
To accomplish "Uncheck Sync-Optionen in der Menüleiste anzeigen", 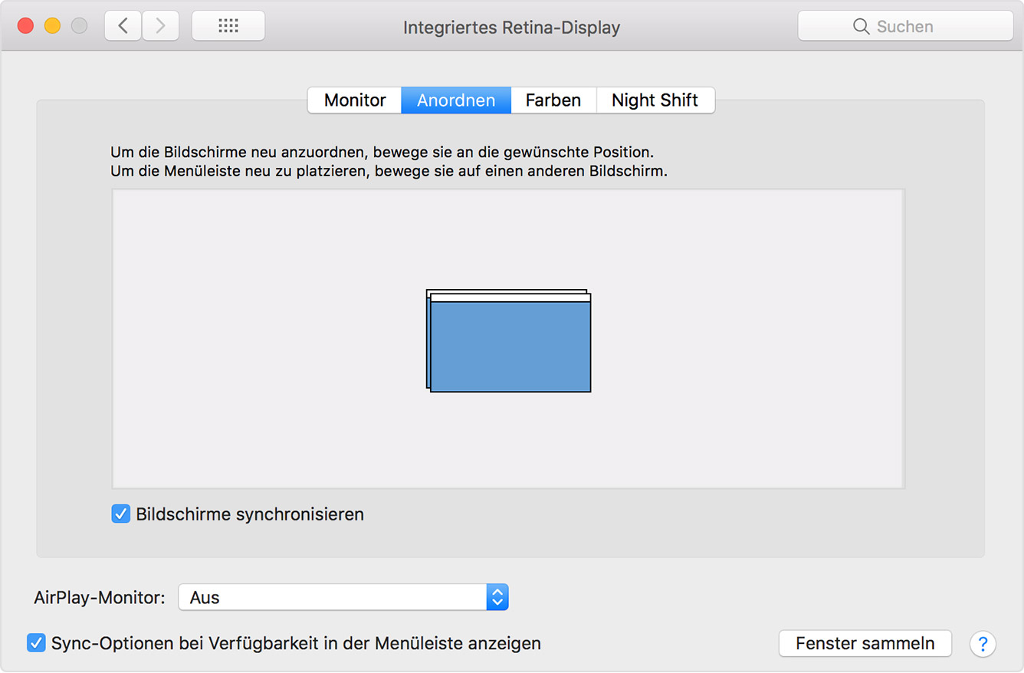I will 36,643.
